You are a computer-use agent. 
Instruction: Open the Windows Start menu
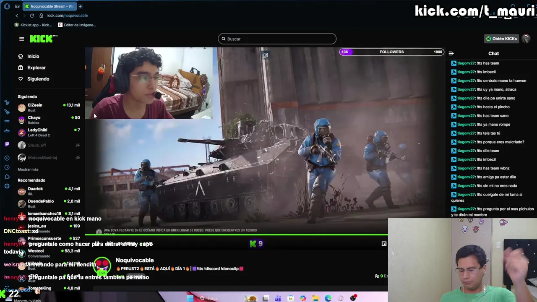click(x=190, y=298)
